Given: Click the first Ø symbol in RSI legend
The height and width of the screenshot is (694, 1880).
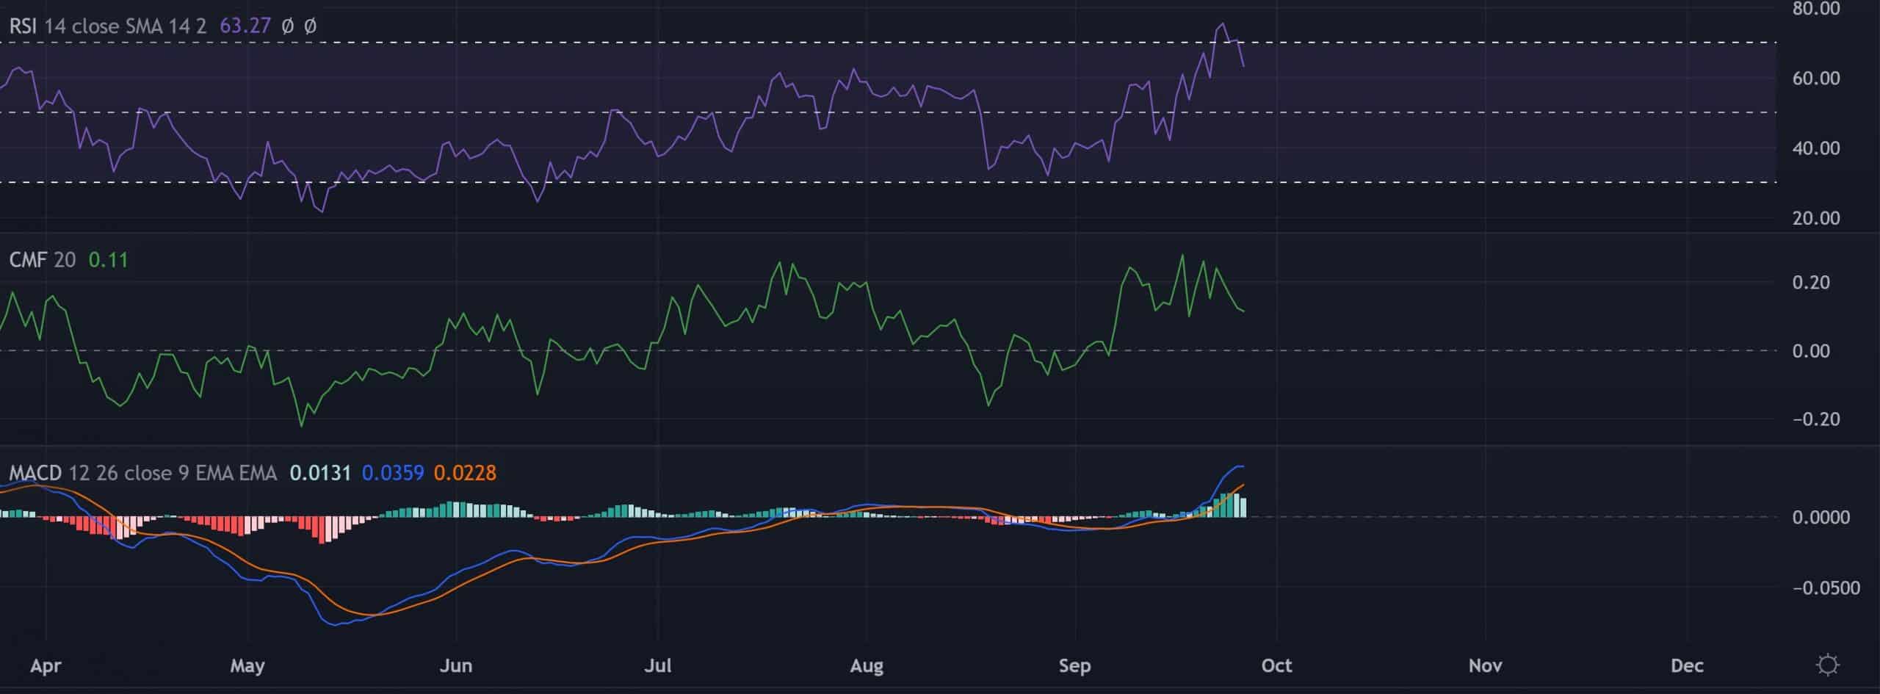Looking at the screenshot, I should (288, 26).
